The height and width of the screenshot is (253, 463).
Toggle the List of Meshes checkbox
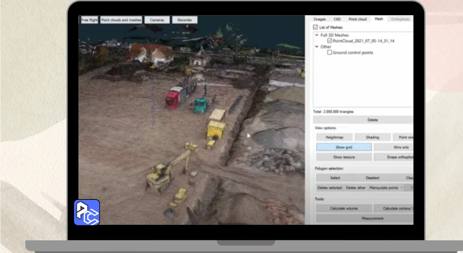click(315, 27)
